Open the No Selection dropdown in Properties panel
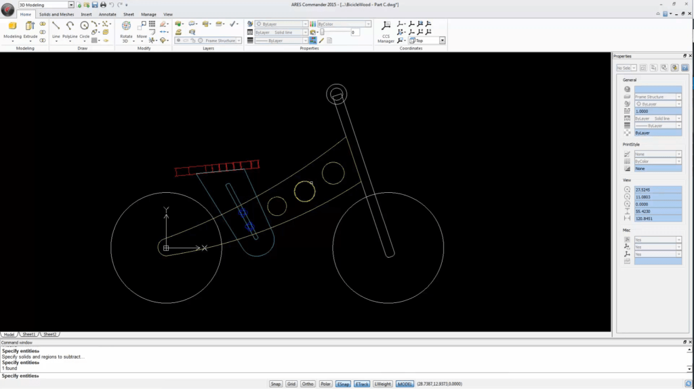Screen dimensions: 694x389 [x=634, y=68]
